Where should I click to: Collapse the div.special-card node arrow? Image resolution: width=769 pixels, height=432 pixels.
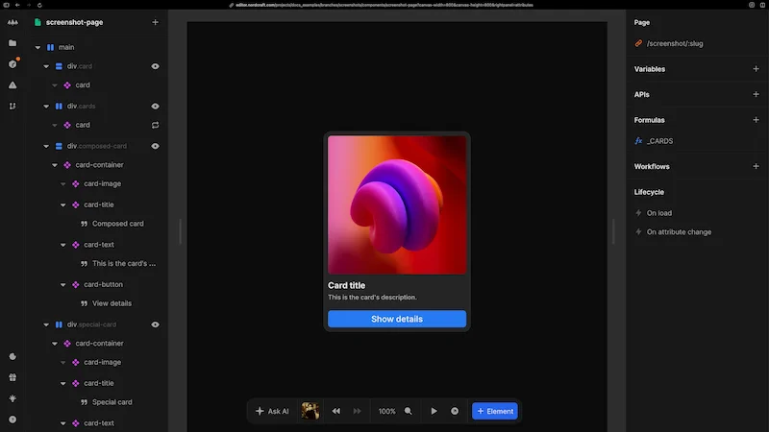46,324
